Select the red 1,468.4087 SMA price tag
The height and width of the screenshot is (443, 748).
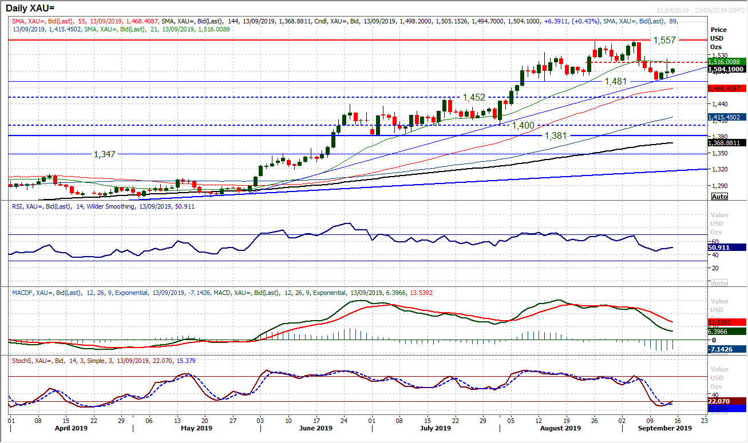click(x=727, y=89)
